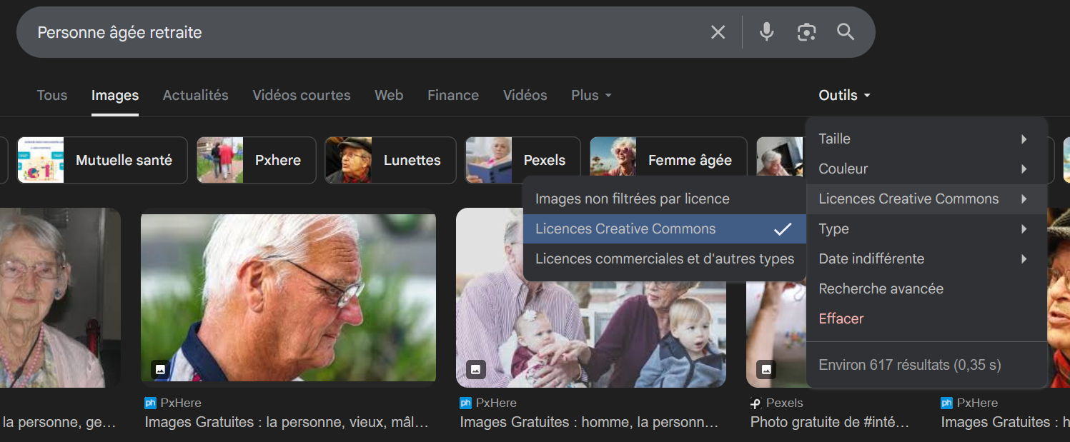This screenshot has height=442, width=1070.
Task: Click image badge icon on grandparents photo
Action: [x=476, y=369]
